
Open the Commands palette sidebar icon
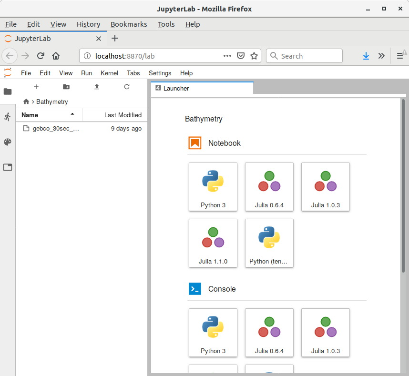8,142
